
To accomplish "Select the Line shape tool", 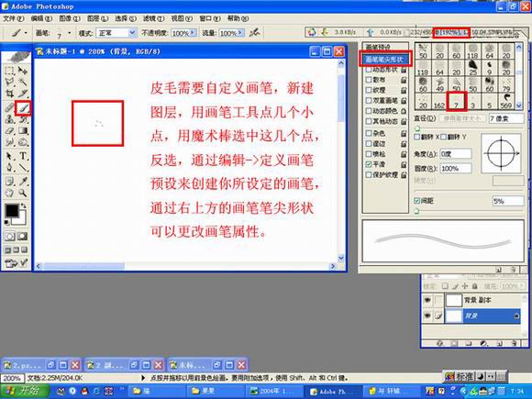I will (23, 167).
